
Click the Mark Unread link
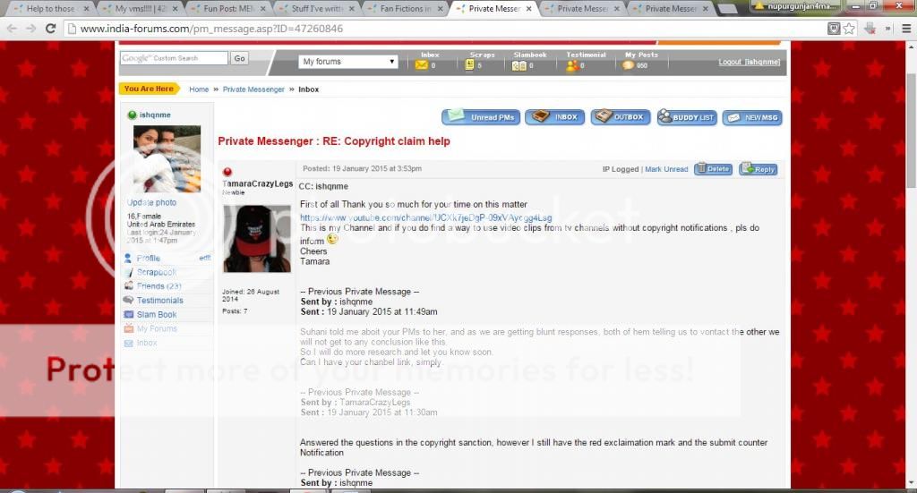666,169
